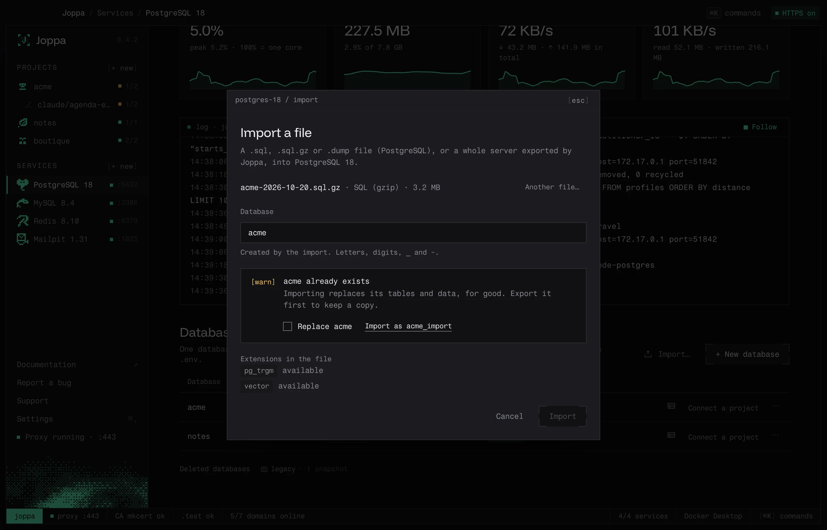
Task: Open the claude/agenda-e… branch
Action: [x=74, y=105]
